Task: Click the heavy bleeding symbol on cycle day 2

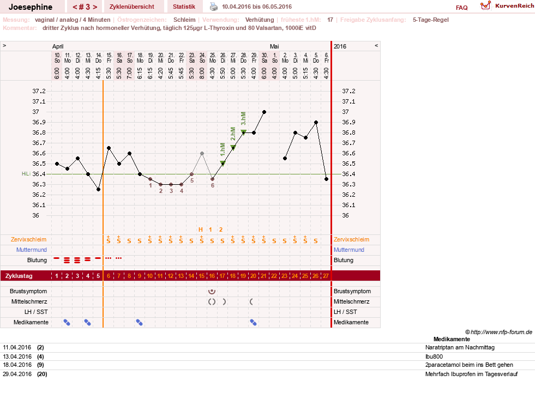Action: tap(67, 261)
